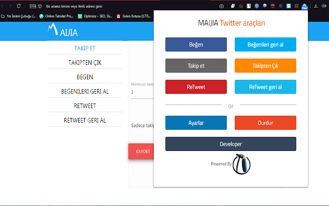Open Online Tahsilat Pro bookmark
Viewport: 329px width, 206px height.
coord(57,16)
